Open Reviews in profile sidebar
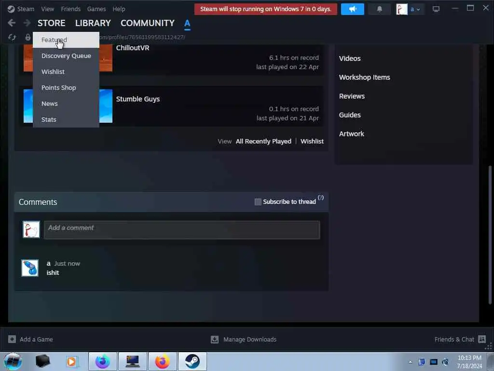This screenshot has width=494, height=371. point(352,96)
